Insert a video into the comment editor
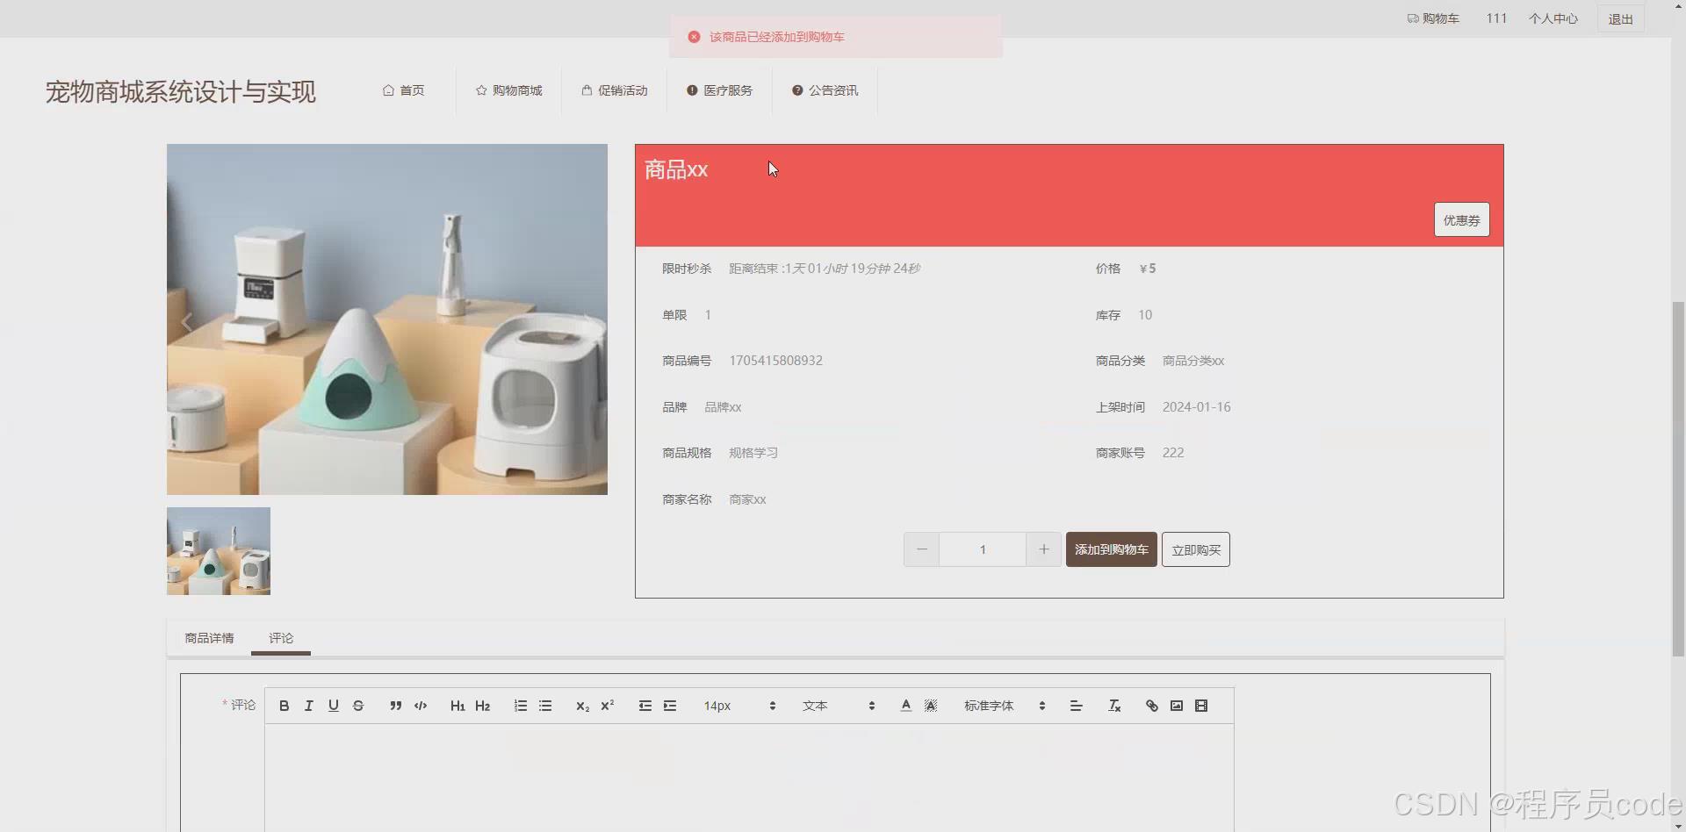1686x832 pixels. 1200,705
